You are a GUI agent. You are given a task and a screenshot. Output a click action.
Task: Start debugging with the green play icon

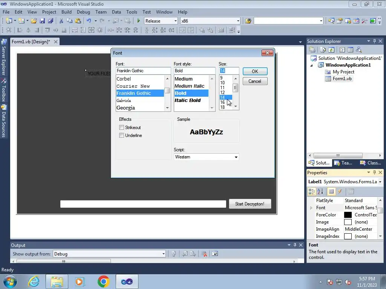pos(138,21)
